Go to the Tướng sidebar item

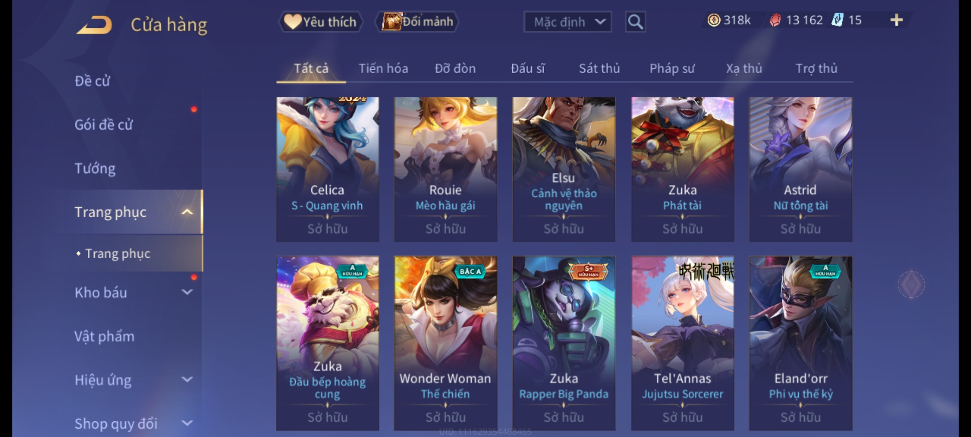(x=95, y=168)
